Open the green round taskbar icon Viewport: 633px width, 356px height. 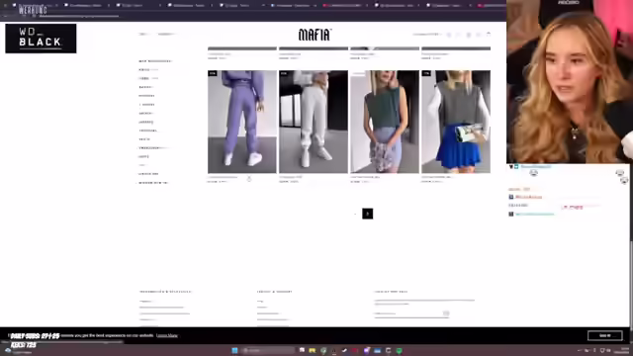[399, 350]
